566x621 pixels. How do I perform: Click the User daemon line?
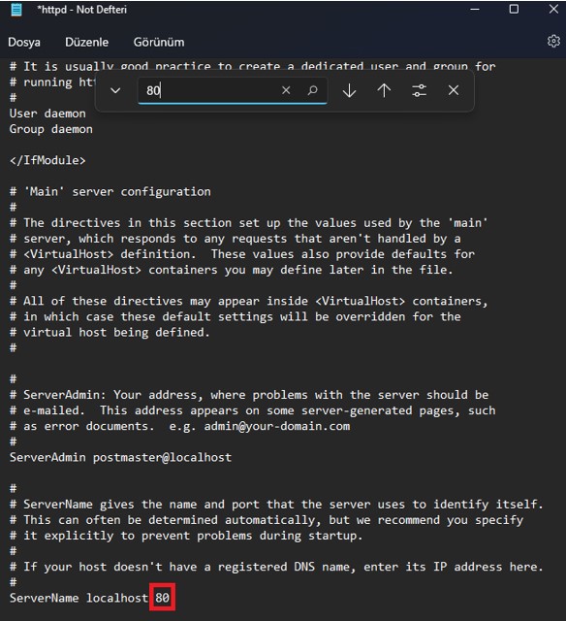click(47, 114)
